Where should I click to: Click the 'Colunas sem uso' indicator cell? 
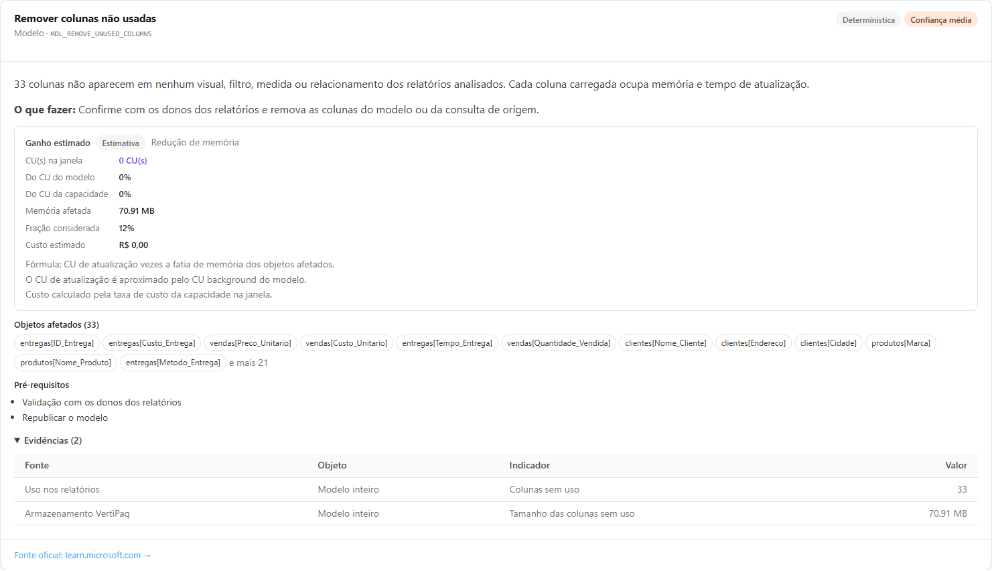pos(545,490)
